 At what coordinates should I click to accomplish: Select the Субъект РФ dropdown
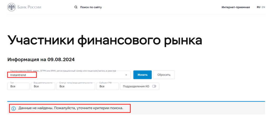tap(108, 86)
